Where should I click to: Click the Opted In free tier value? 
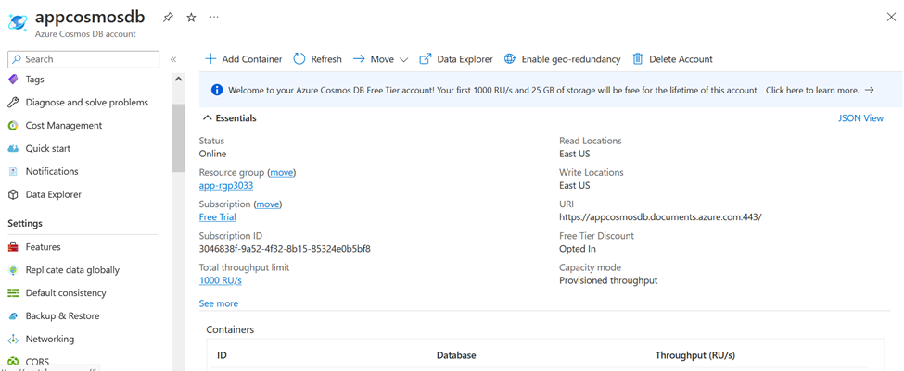click(578, 249)
